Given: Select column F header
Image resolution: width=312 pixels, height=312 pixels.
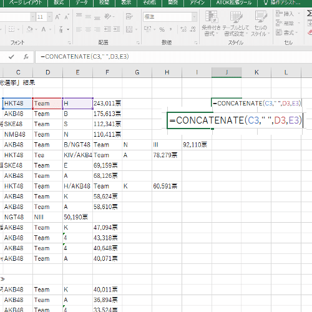Looking at the screenshot, I should pyautogui.click(x=107, y=72).
